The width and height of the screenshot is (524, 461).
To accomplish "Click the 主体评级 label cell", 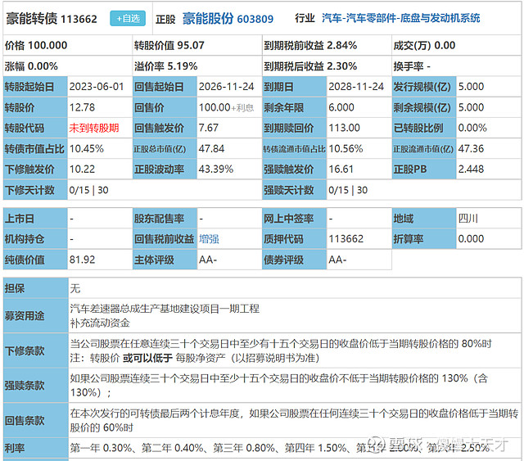I will click(165, 260).
